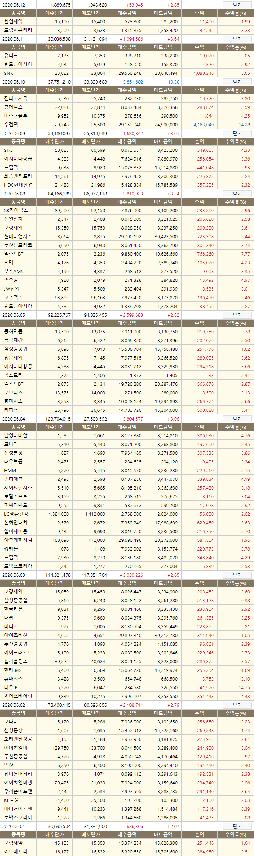This screenshot has height=856, width=254.
Task: Click the 화승엔터프라 stock name
Action: [18, 176]
